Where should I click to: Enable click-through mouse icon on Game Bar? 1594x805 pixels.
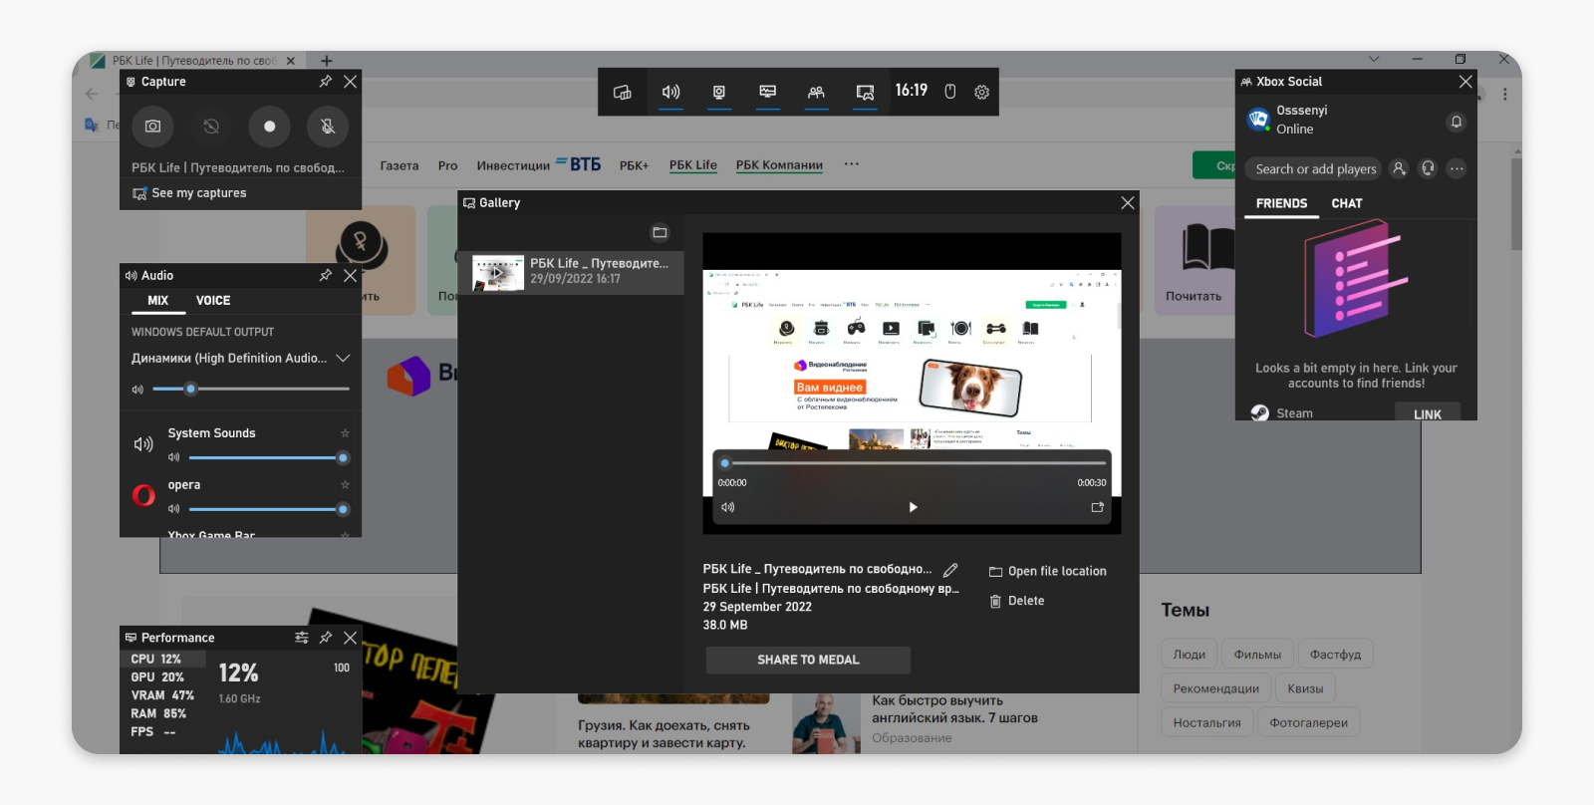pos(950,92)
